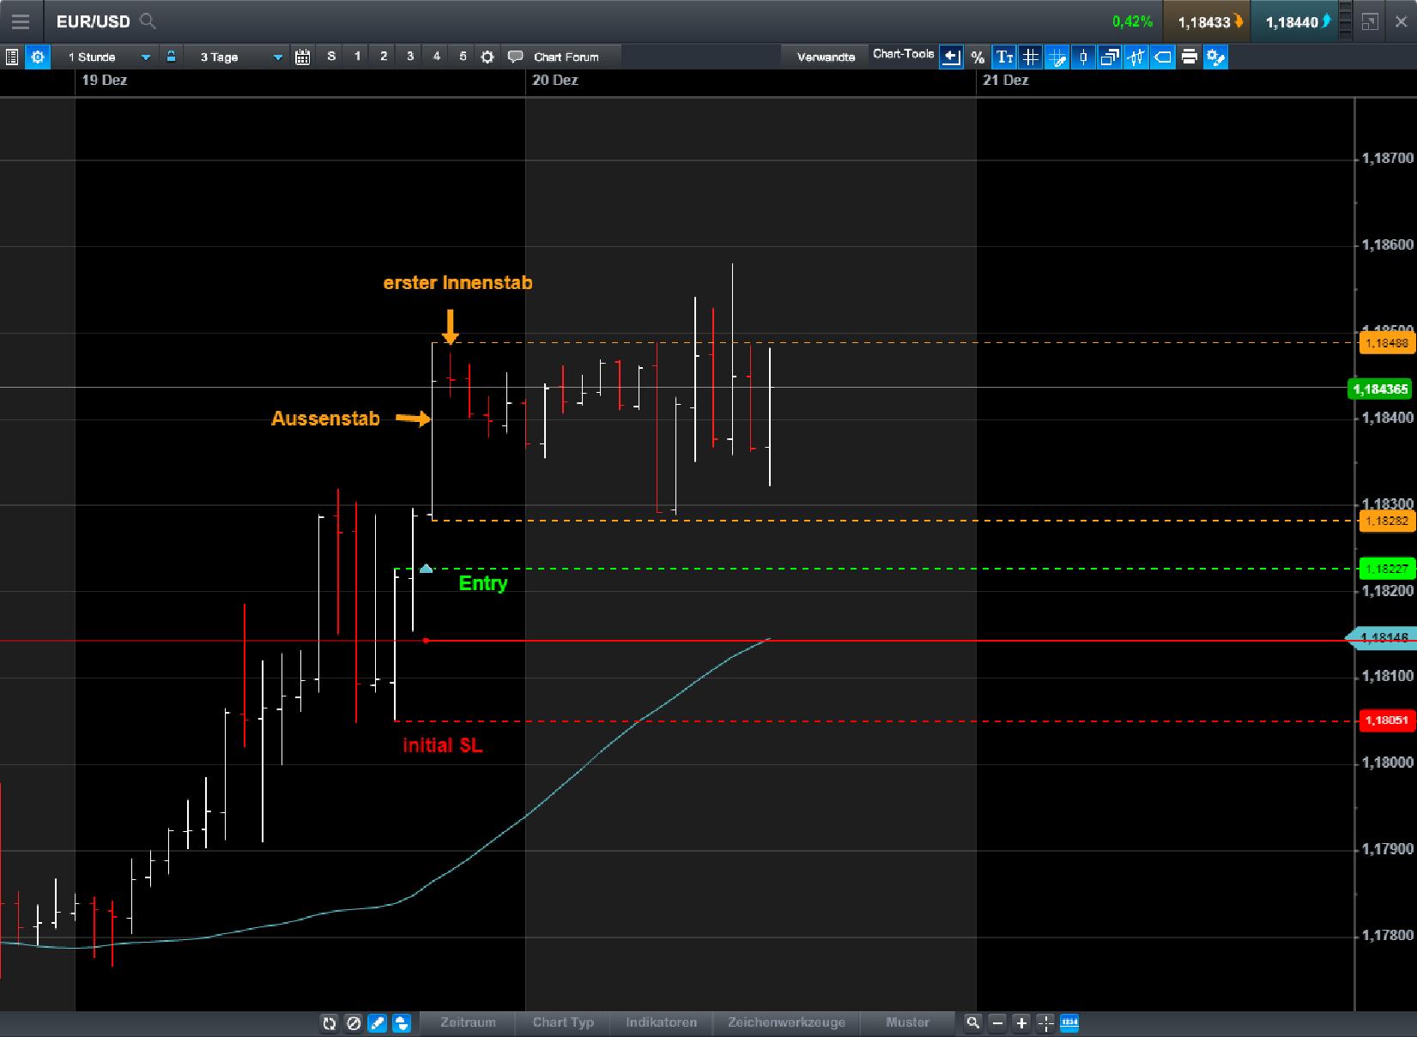Image resolution: width=1417 pixels, height=1037 pixels.
Task: Toggle the drawing pencil icon at bottom left
Action: 377,1022
